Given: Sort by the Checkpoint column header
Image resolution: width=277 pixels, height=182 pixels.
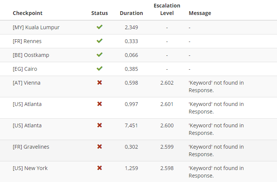Looking at the screenshot, I should [28, 13].
